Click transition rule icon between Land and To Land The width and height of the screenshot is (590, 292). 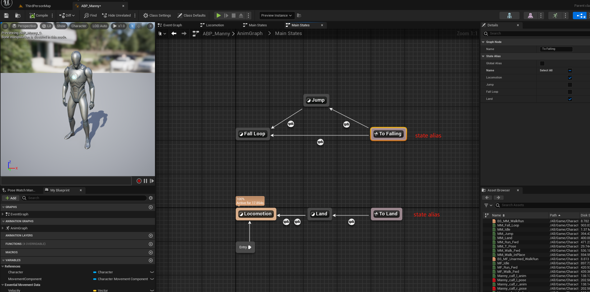(351, 222)
